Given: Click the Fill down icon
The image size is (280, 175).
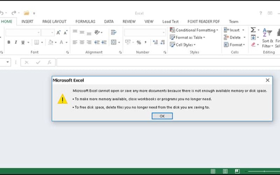Looking at the screenshot, I should (x=253, y=37).
